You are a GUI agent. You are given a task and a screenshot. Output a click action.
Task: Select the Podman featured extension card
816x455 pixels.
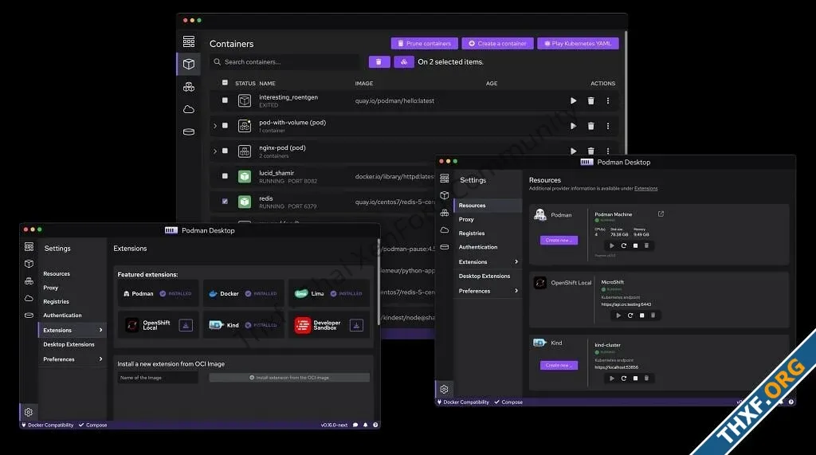pos(159,293)
